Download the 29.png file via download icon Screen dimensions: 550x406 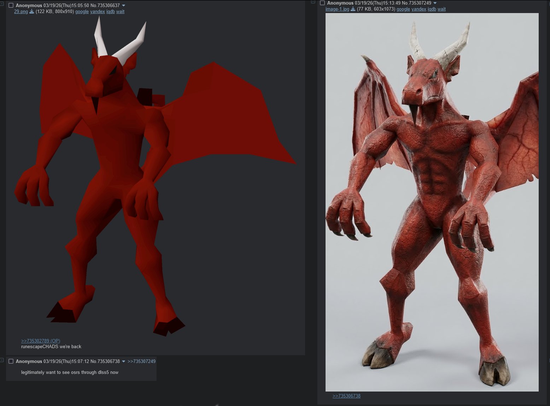[31, 12]
